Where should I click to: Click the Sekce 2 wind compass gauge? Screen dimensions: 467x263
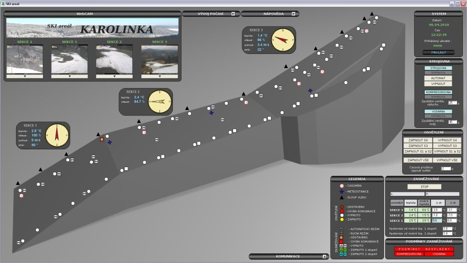(160, 101)
